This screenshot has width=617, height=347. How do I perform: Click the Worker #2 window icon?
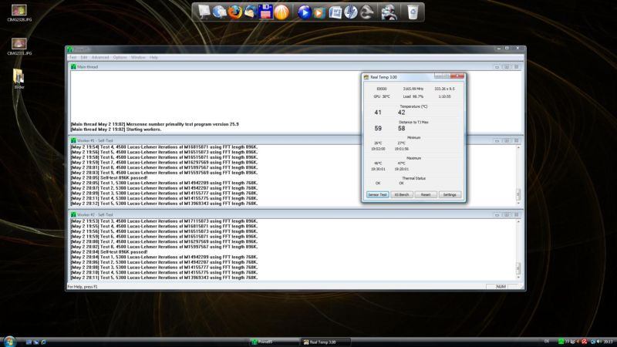[73, 215]
